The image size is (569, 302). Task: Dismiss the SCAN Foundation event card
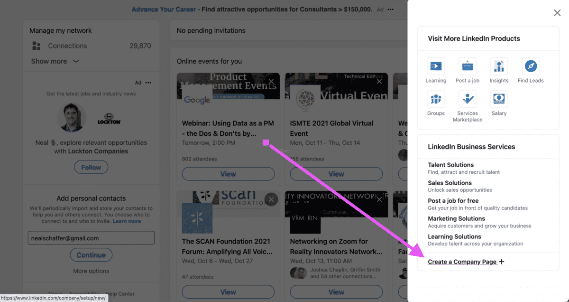pos(271,199)
